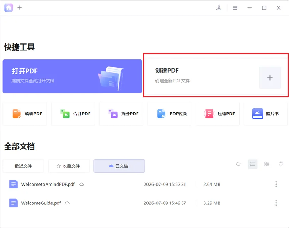This screenshot has height=228, width=289.
Task: Minimize the application window
Action: pyautogui.click(x=250, y=8)
